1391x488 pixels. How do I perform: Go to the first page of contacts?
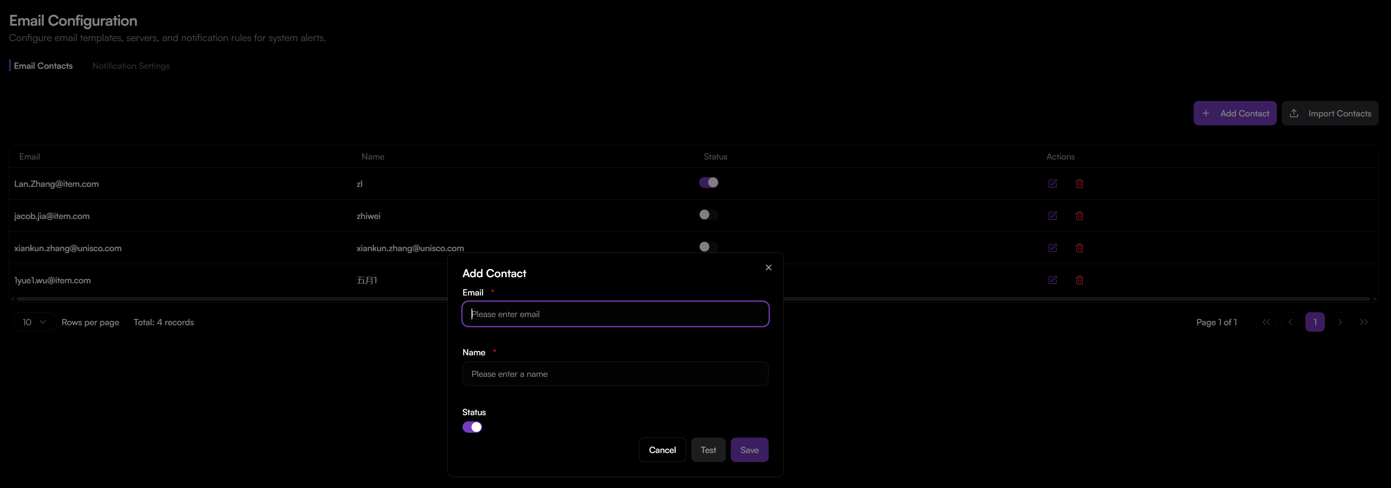(x=1266, y=322)
